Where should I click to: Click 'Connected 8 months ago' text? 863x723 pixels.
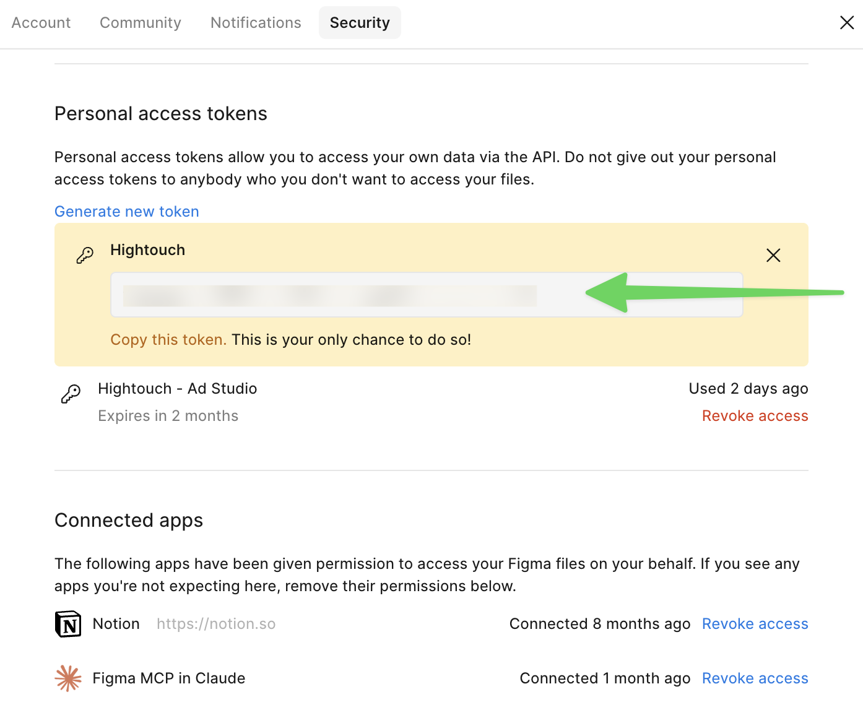click(600, 624)
